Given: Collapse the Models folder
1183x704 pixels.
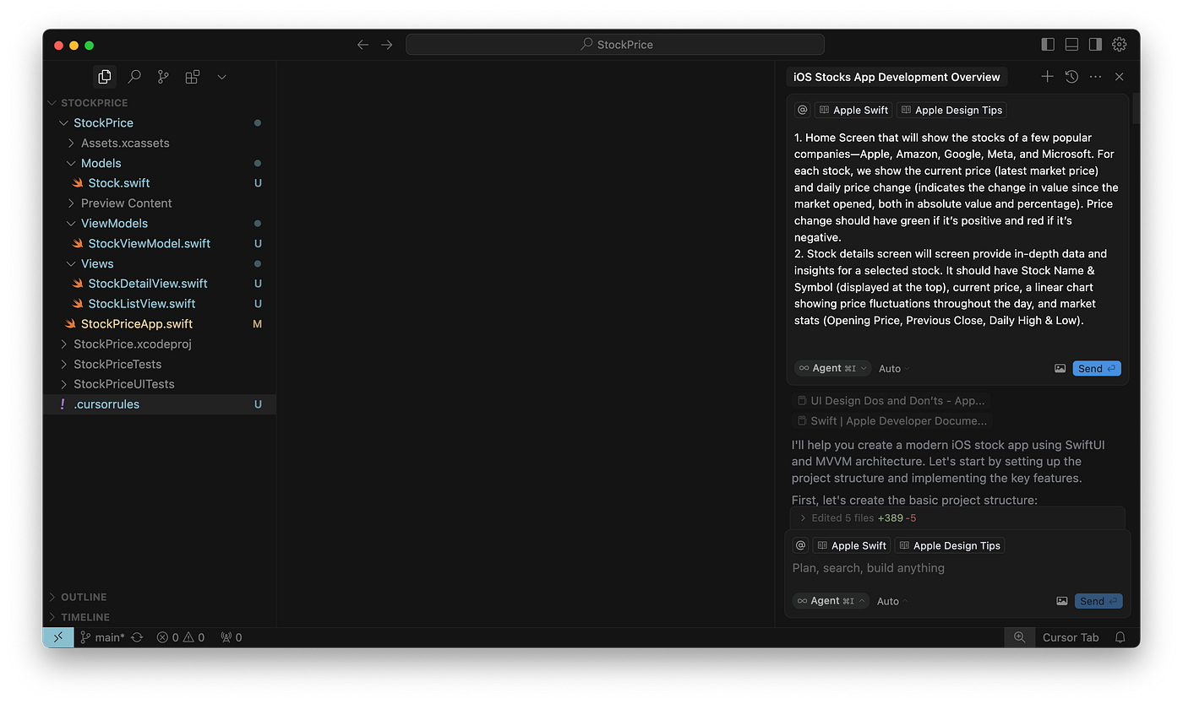Looking at the screenshot, I should click(x=159, y=164).
